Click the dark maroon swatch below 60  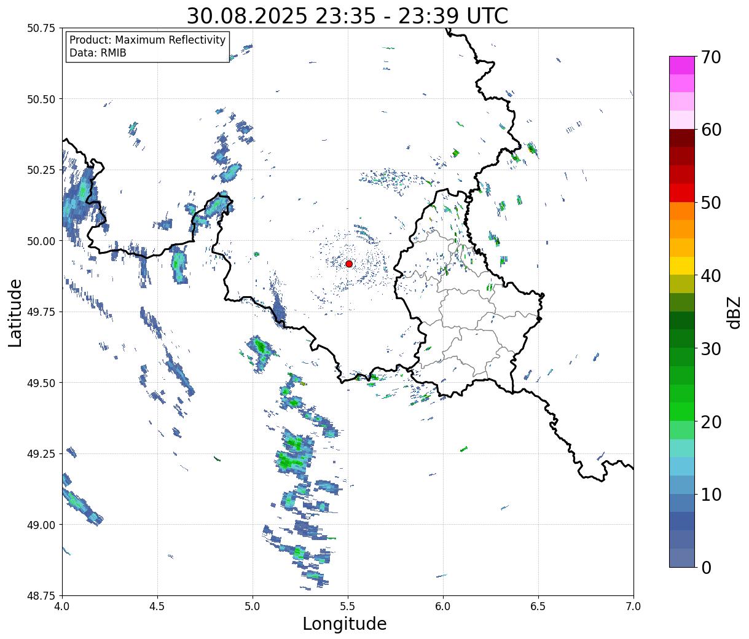(682, 138)
